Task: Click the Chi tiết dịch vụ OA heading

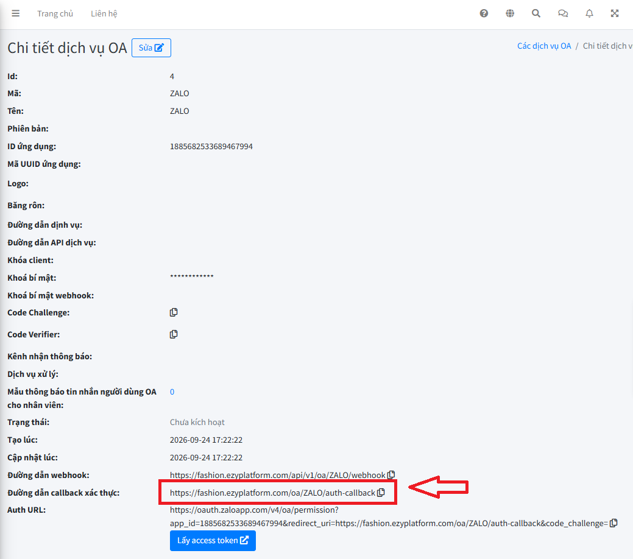Action: click(67, 48)
